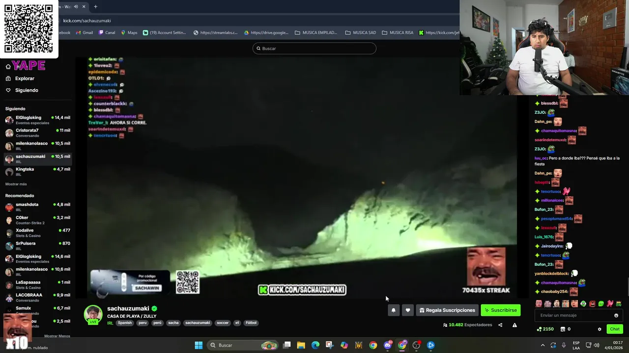Show hidden system tray icons chevron
Image resolution: width=629 pixels, height=353 pixels.
point(543,345)
